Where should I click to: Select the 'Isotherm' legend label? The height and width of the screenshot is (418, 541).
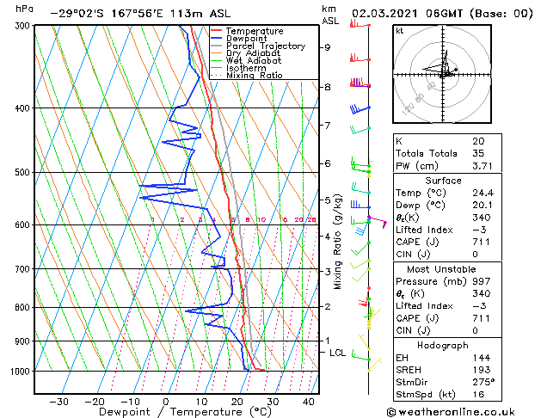[246, 68]
